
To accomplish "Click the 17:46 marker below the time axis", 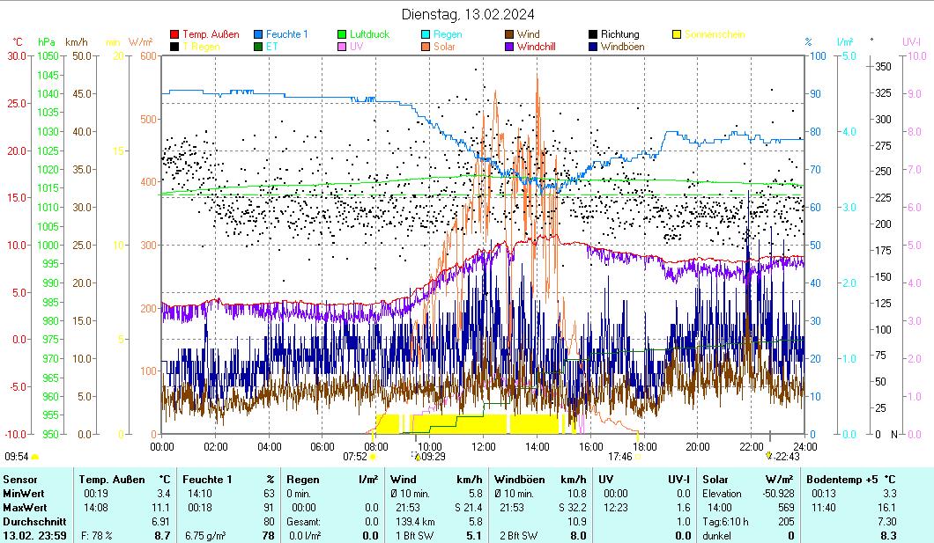I will pos(624,456).
